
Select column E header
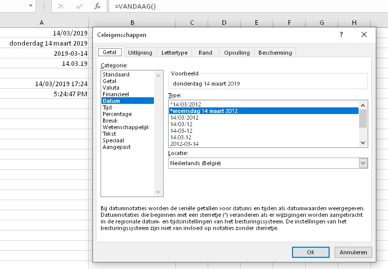pos(256,23)
